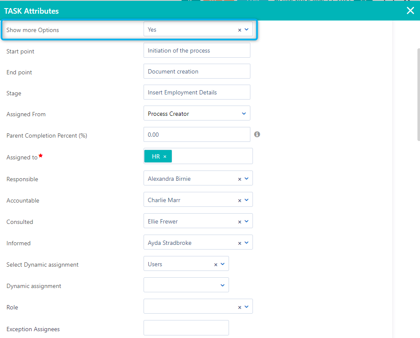Screen dimensions: 420x338
Task: Edit the Parent Completion Percent value
Action: tap(197, 134)
